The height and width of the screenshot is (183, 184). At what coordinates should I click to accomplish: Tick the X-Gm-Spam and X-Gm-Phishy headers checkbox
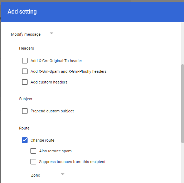pyautogui.click(x=25, y=71)
